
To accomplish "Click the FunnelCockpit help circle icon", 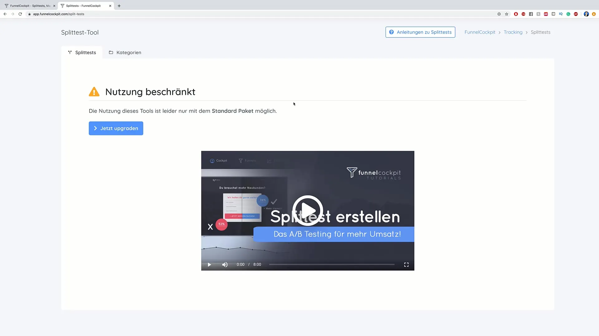I will point(391,32).
